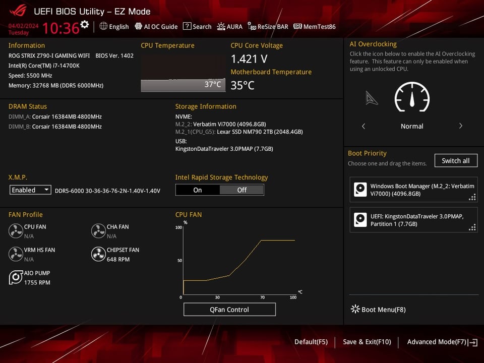The height and width of the screenshot is (363, 484).
Task: Toggle ReSize BAR option
Action: click(268, 27)
